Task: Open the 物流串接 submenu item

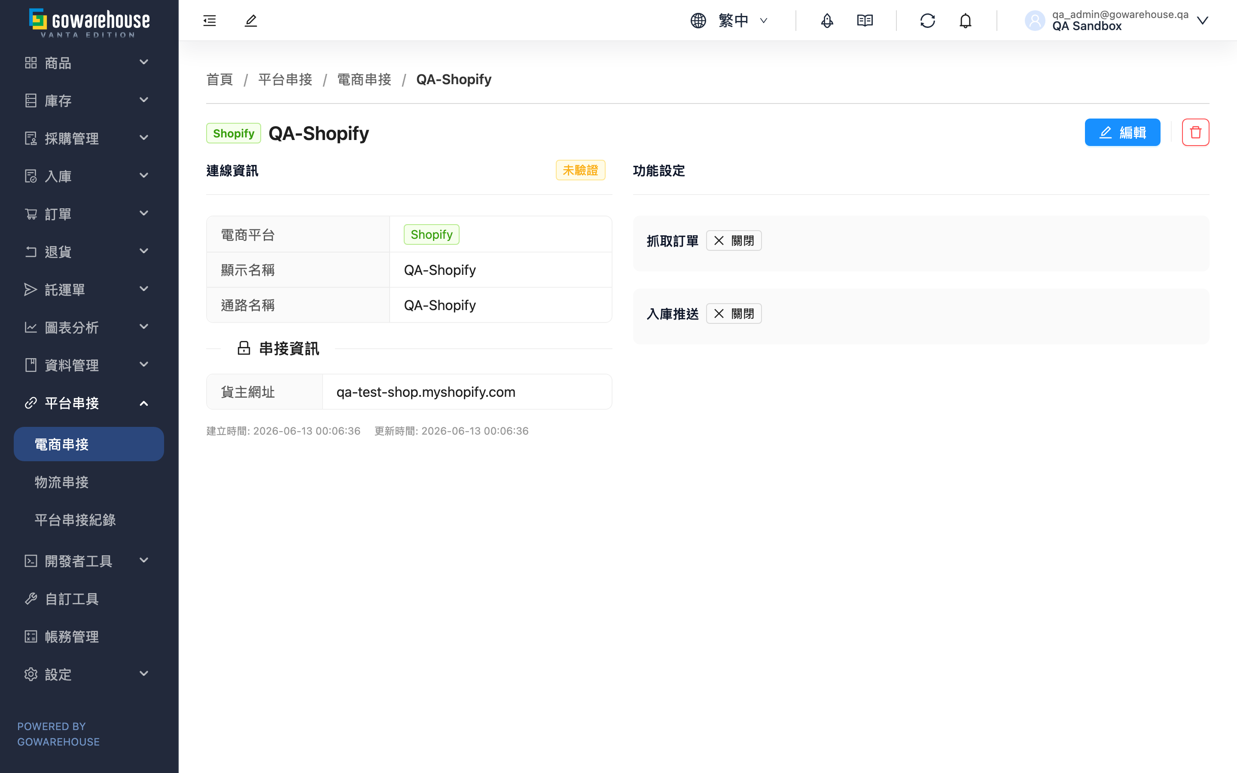Action: click(89, 481)
